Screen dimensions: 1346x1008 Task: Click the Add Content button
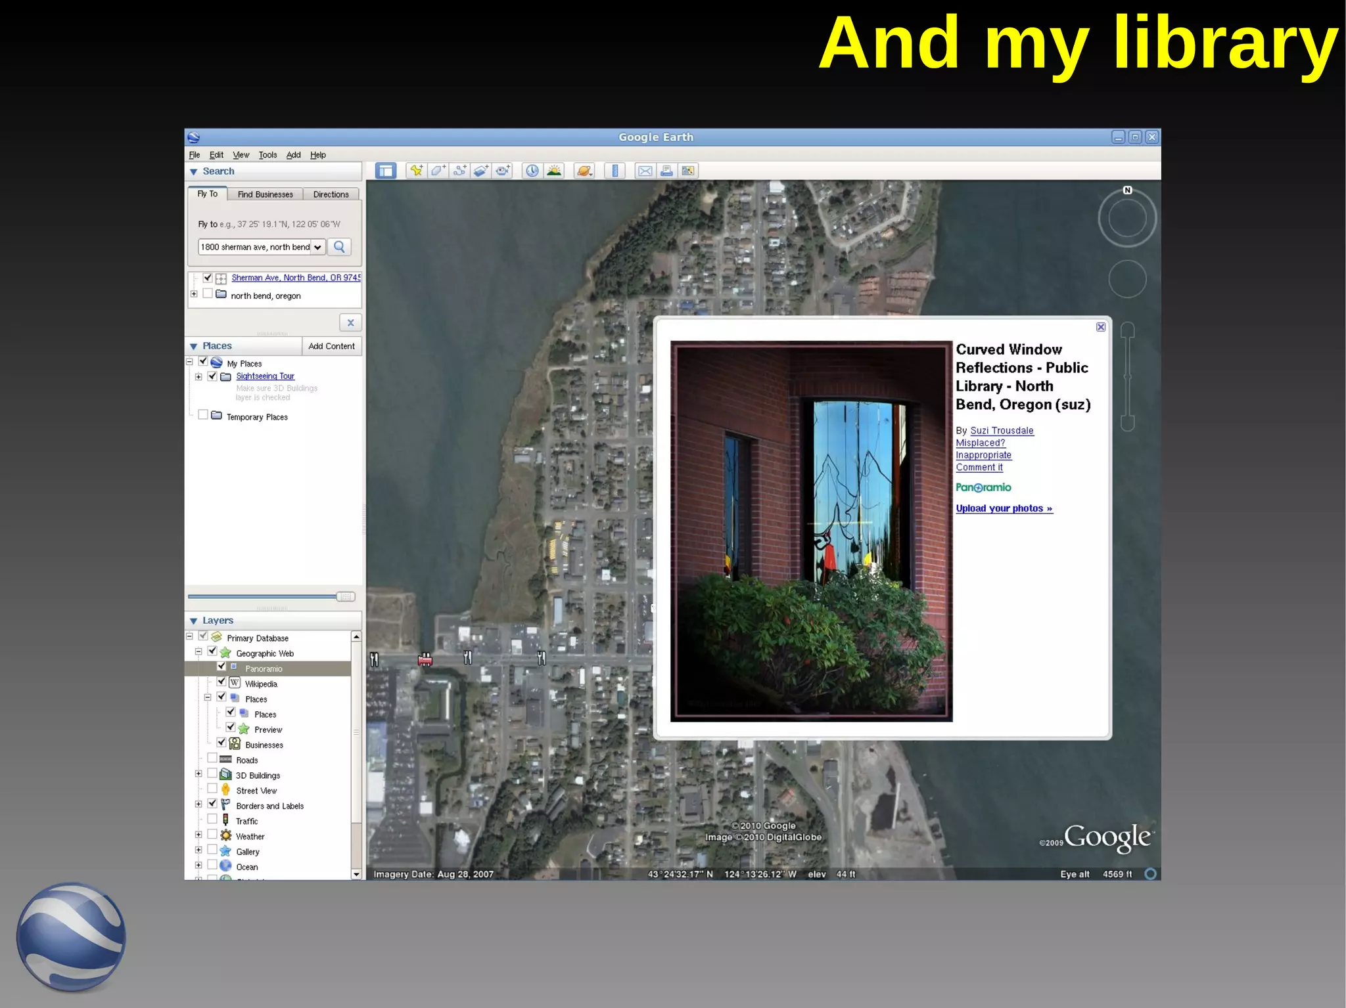pos(331,346)
